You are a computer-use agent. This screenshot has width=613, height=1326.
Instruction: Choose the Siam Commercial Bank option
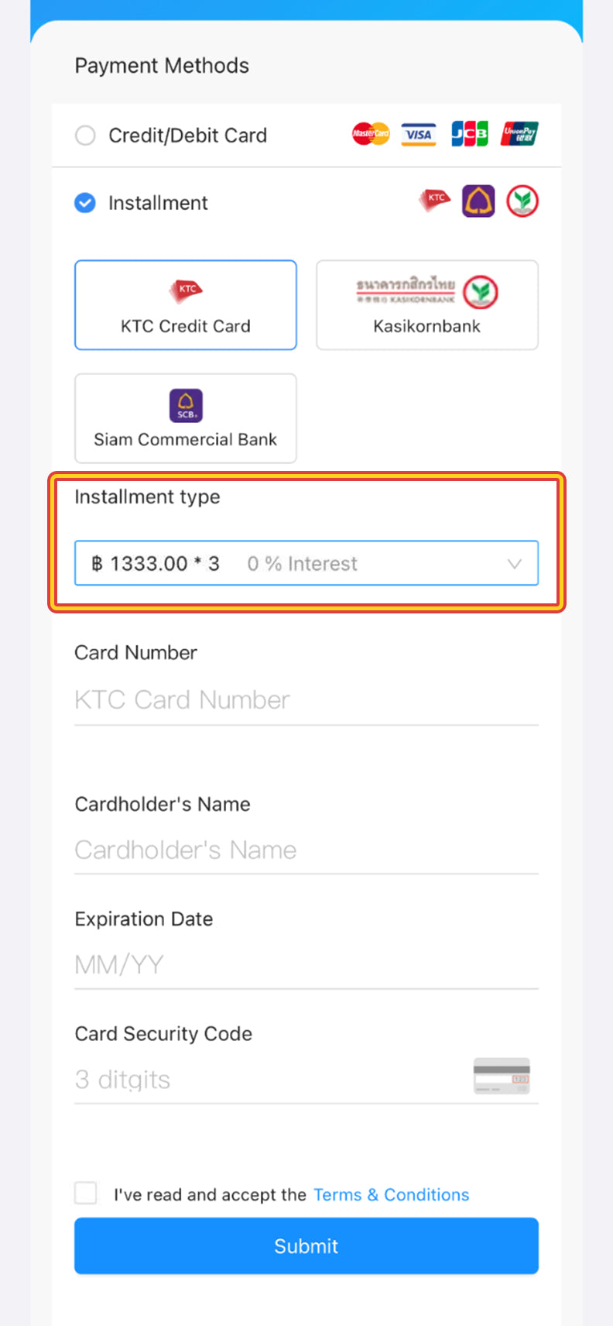186,418
